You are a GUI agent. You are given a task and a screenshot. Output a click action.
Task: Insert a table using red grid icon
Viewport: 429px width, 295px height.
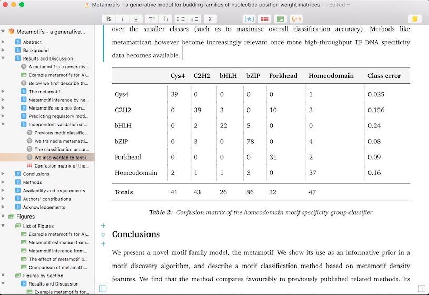[265, 19]
